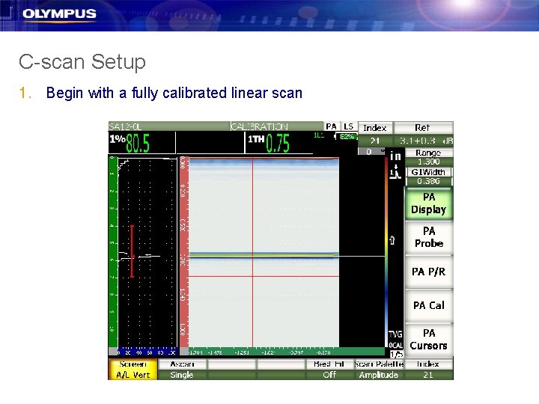Click the green horizontal ruler below the scan image
Viewport: 539px width, 404px height.
286,352
